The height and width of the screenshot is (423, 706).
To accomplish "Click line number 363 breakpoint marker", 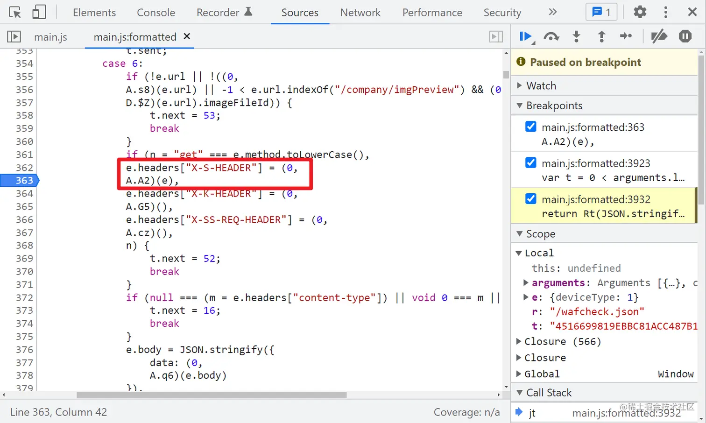I will click(x=20, y=180).
